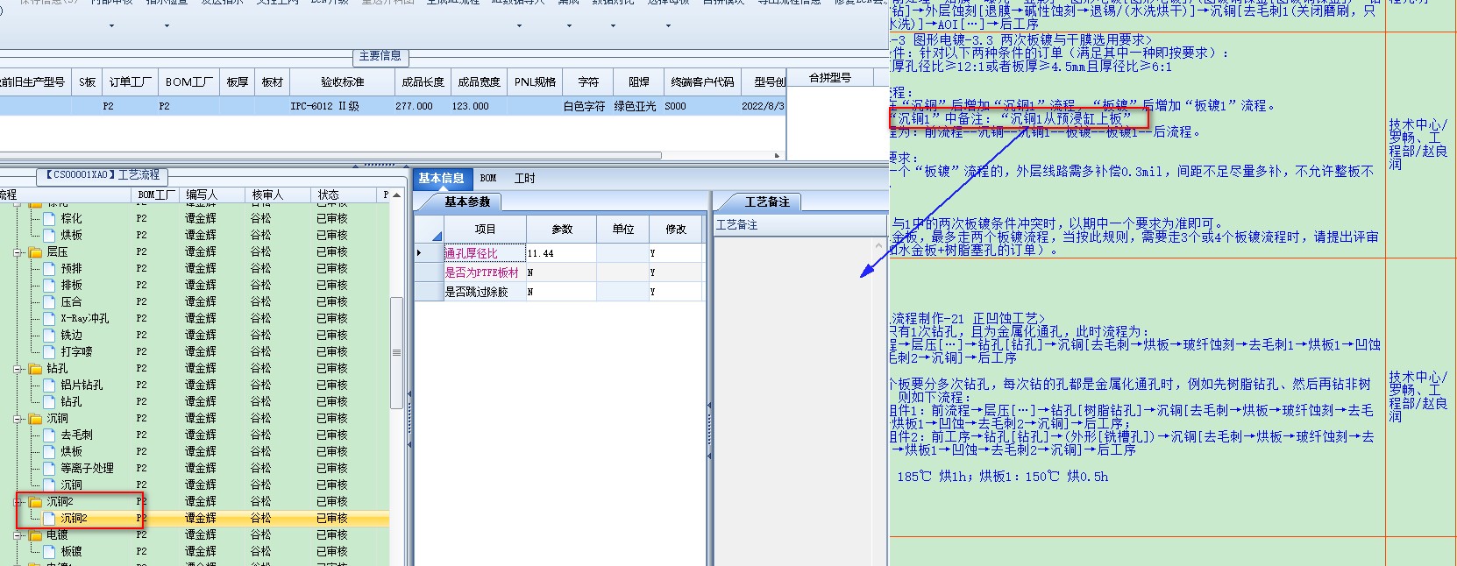Click the 合拼型号 column header
The image size is (1457, 566).
point(829,78)
